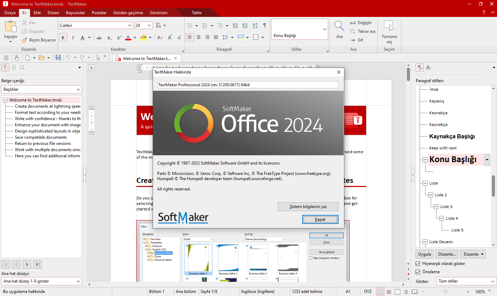Image resolution: width=497 pixels, height=296 pixels.
Task: Click the Uygula button in styles sidebar
Action: [x=424, y=254]
